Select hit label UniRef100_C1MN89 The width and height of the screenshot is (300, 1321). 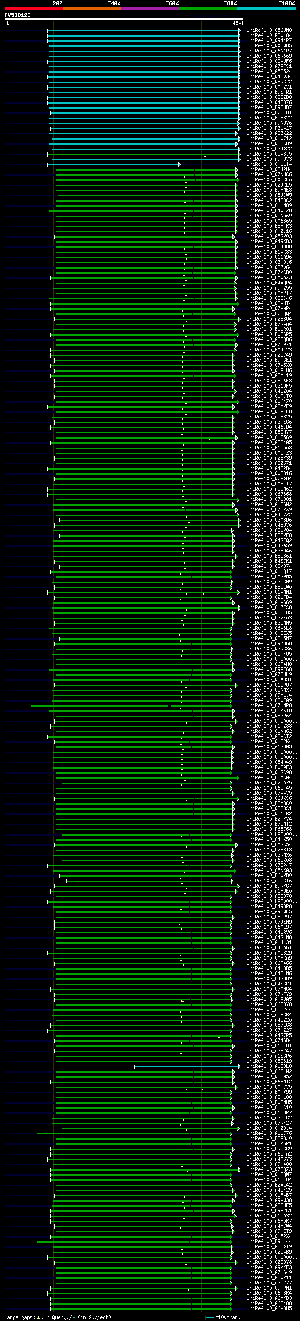point(269,205)
